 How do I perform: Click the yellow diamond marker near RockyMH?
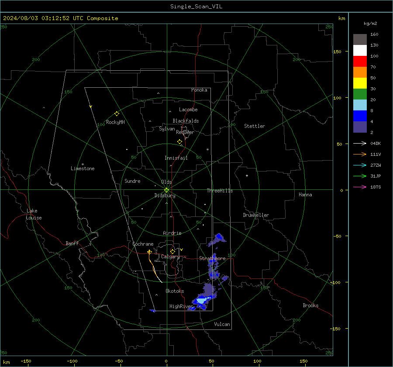tap(117, 114)
